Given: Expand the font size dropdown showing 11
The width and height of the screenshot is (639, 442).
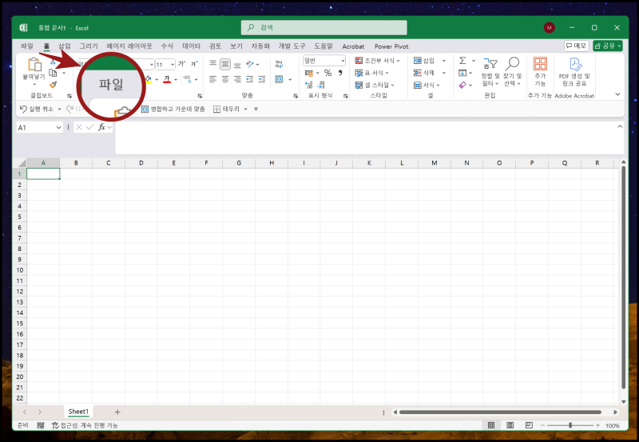Looking at the screenshot, I should tap(171, 64).
